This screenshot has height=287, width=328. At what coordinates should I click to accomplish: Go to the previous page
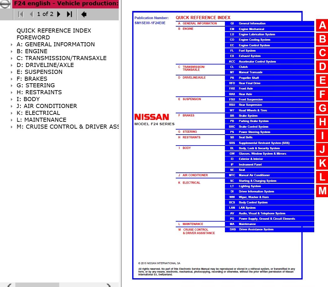(32, 14)
